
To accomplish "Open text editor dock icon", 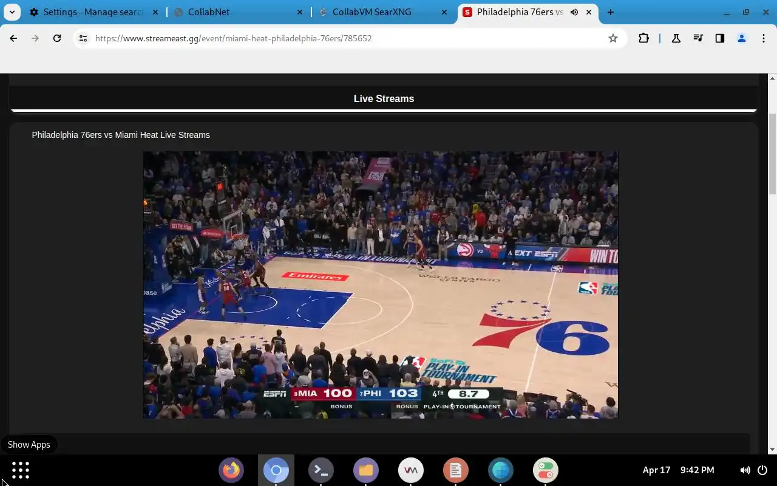I will tap(456, 470).
